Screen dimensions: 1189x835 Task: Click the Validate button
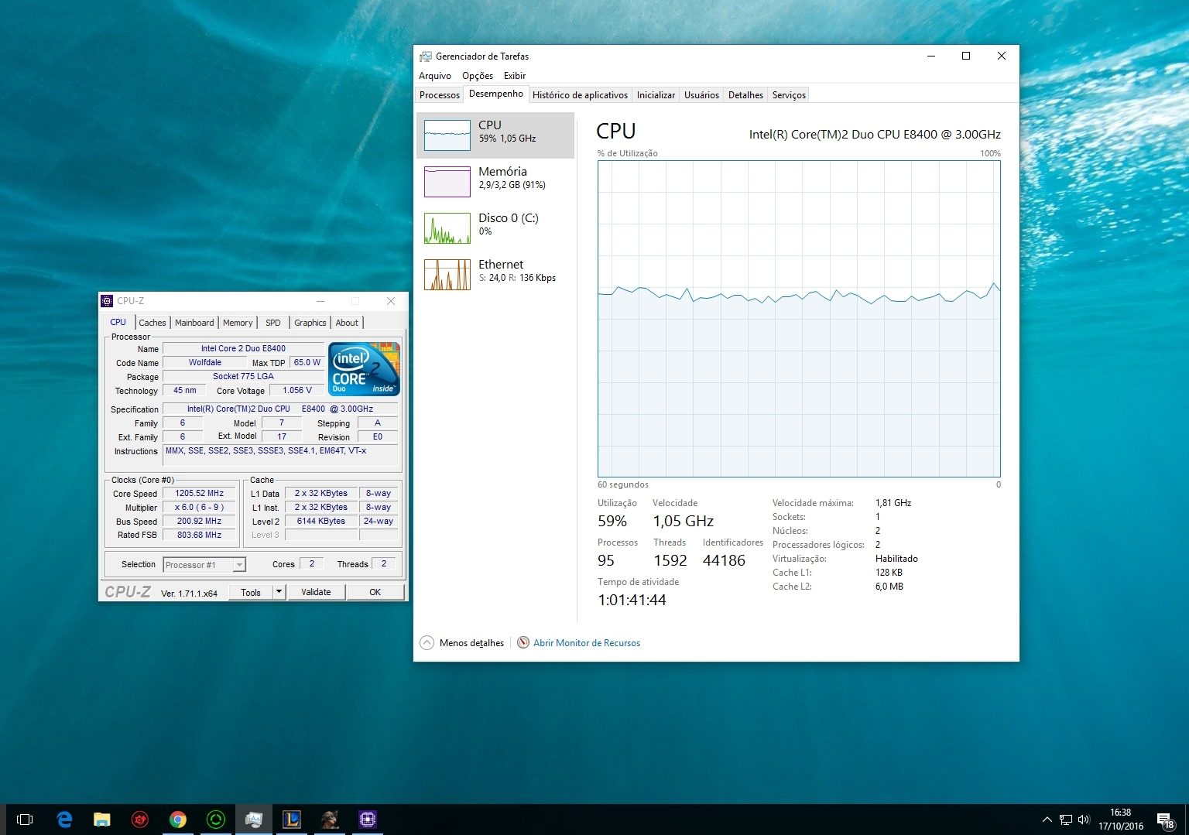pyautogui.click(x=316, y=592)
